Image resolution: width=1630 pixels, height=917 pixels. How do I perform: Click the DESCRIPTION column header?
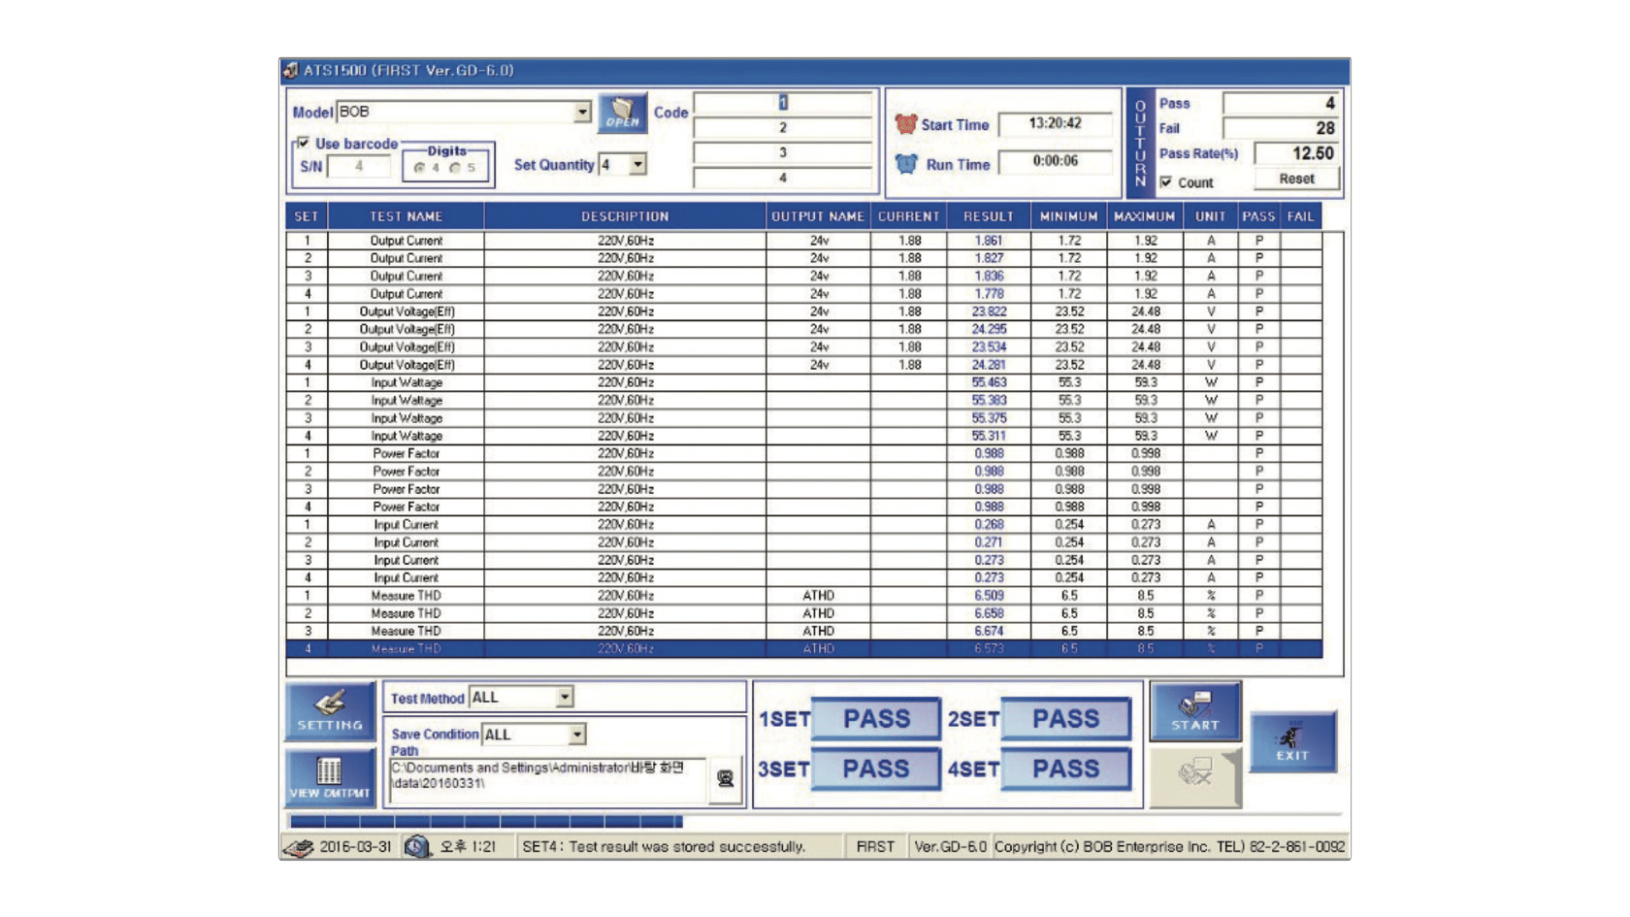(x=625, y=216)
